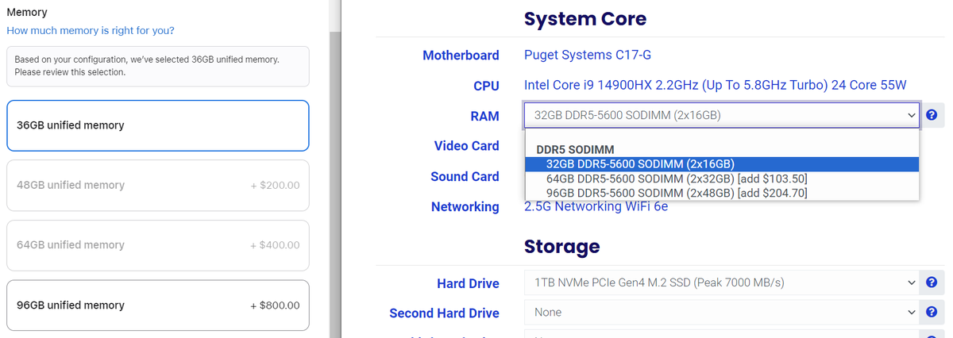
Task: Open the Hard Drive dropdown
Action: pos(722,282)
